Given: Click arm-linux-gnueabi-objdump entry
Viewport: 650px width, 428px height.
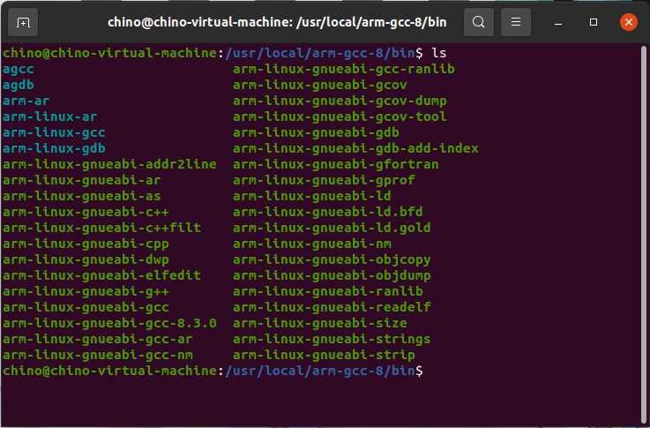Looking at the screenshot, I should coord(332,275).
